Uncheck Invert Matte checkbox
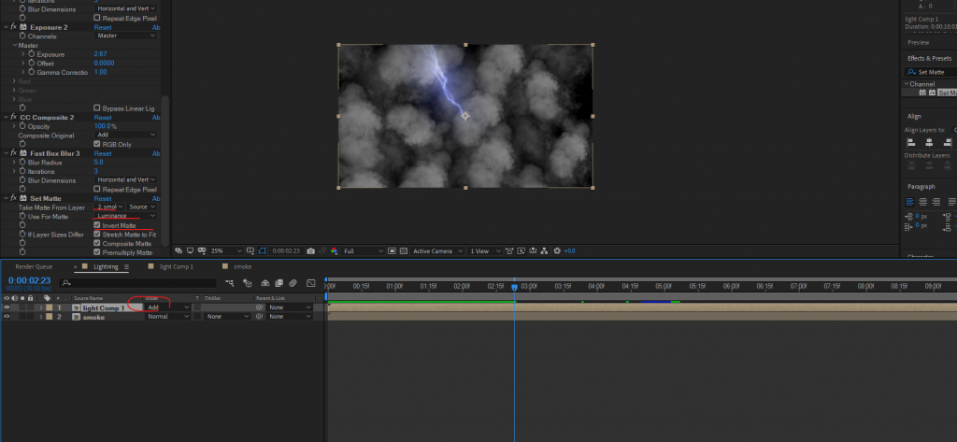Image resolution: width=957 pixels, height=442 pixels. click(x=97, y=225)
